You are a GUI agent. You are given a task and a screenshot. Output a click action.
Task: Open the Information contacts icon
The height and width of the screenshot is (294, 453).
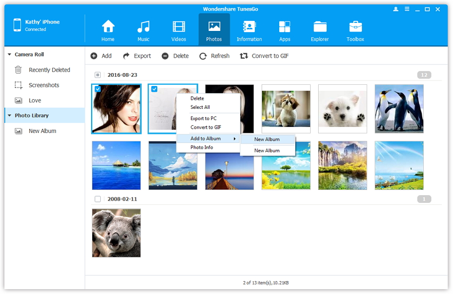[249, 27]
